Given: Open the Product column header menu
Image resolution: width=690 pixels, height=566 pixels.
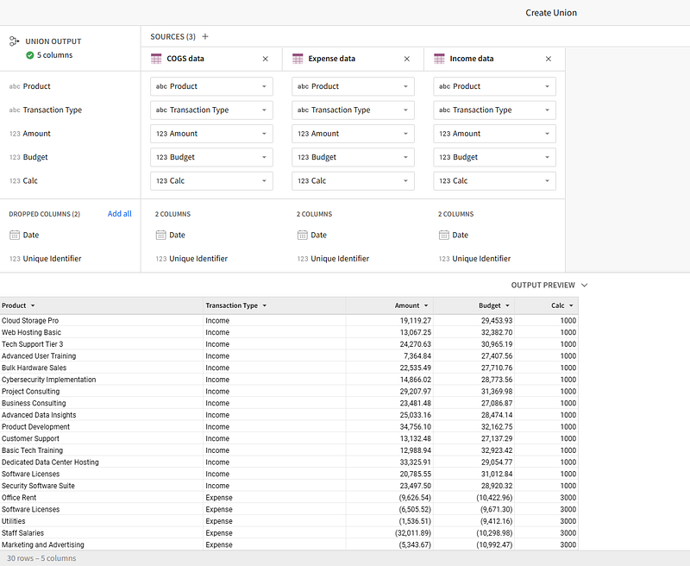Looking at the screenshot, I should point(33,305).
